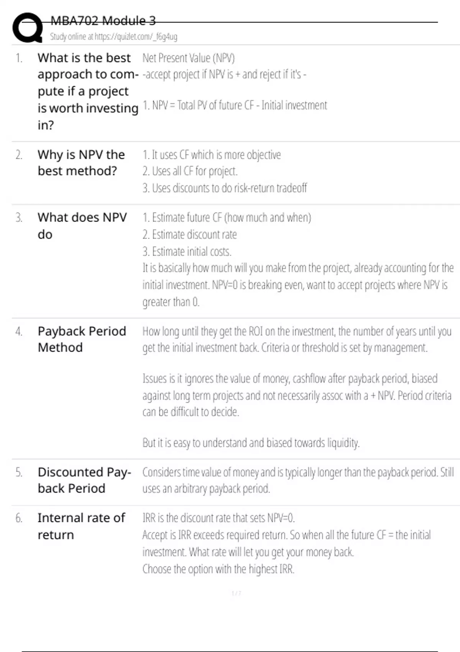Click 'Uses discounts to do risk-return tradeoff' line

(225, 188)
